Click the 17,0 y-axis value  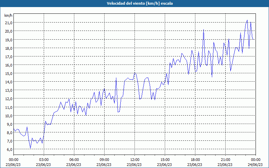tap(8, 56)
